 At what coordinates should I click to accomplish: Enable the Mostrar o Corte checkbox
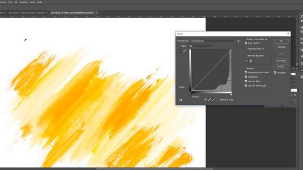click(x=218, y=100)
